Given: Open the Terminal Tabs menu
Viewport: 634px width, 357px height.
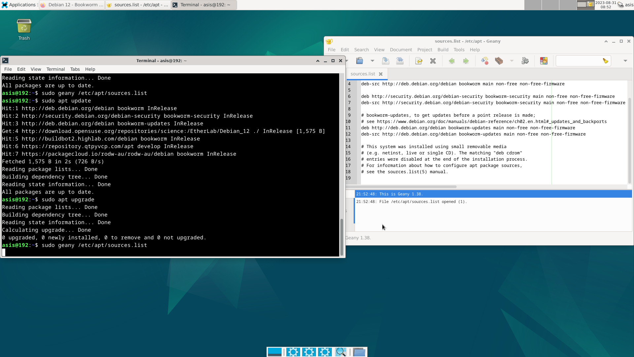Looking at the screenshot, I should [x=75, y=69].
